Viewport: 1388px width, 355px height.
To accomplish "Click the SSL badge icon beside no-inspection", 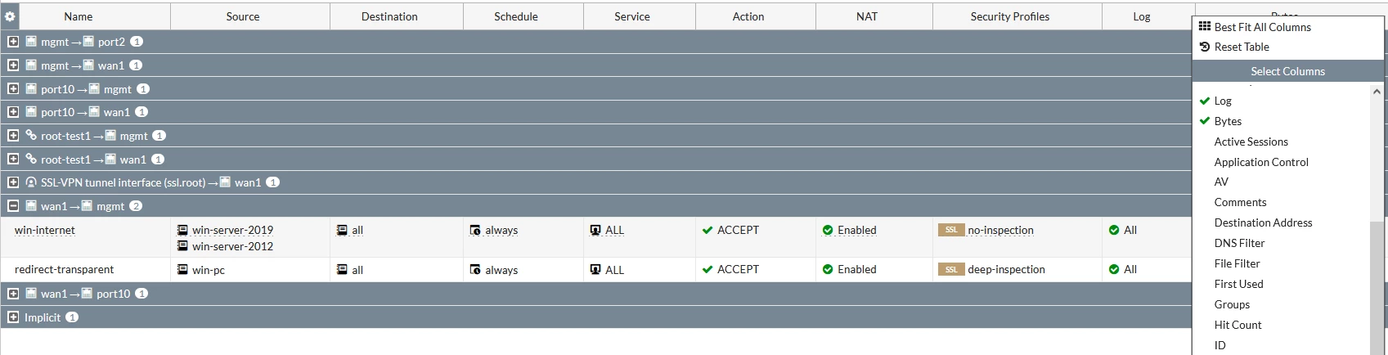I will [x=951, y=230].
